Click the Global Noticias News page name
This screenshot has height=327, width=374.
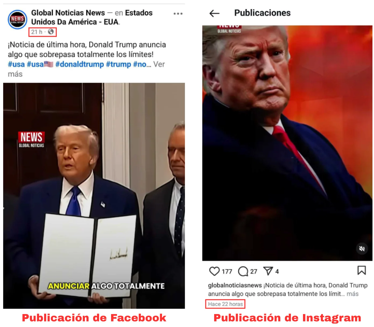click(x=68, y=13)
